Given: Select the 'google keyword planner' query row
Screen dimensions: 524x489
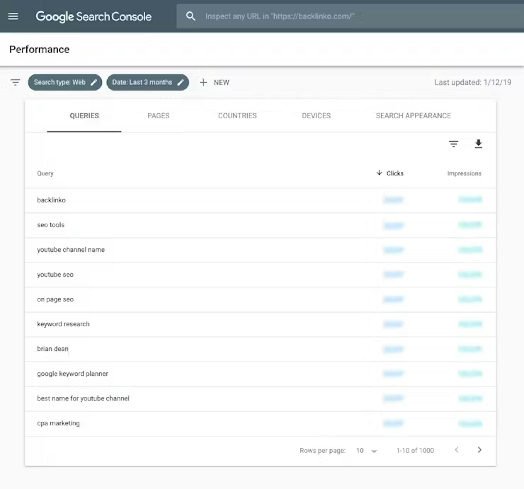Looking at the screenshot, I should tap(260, 374).
